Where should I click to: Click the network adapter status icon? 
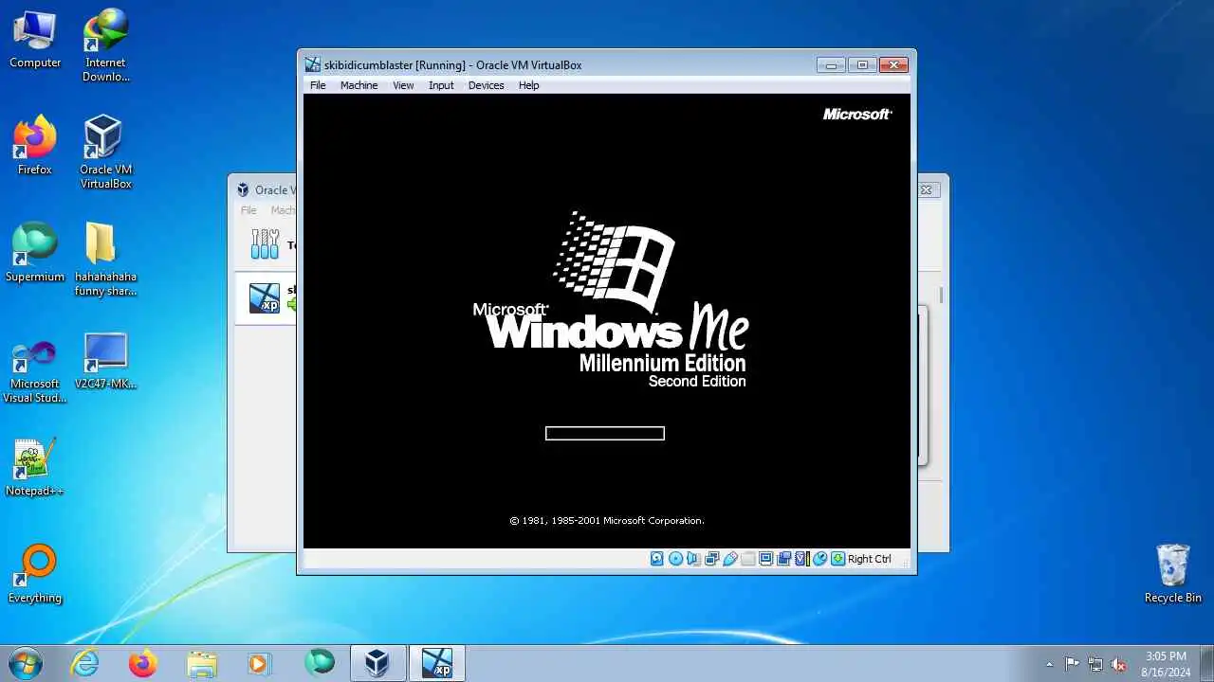[x=712, y=559]
